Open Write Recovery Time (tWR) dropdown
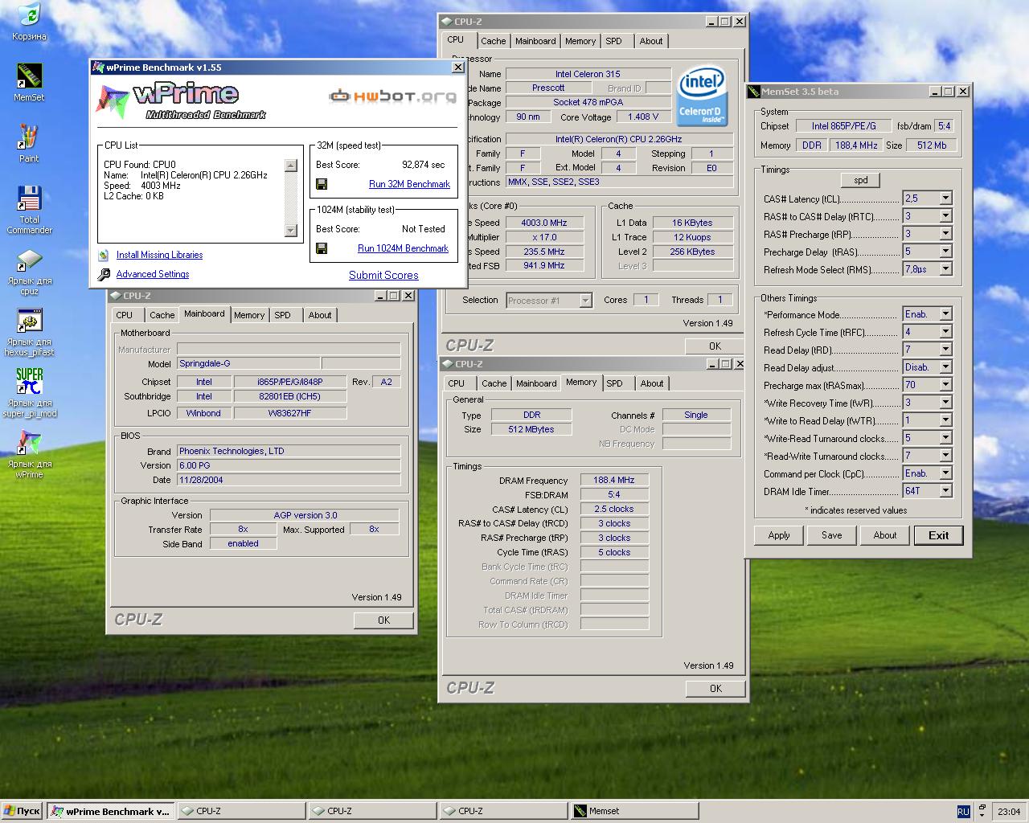 [x=945, y=402]
